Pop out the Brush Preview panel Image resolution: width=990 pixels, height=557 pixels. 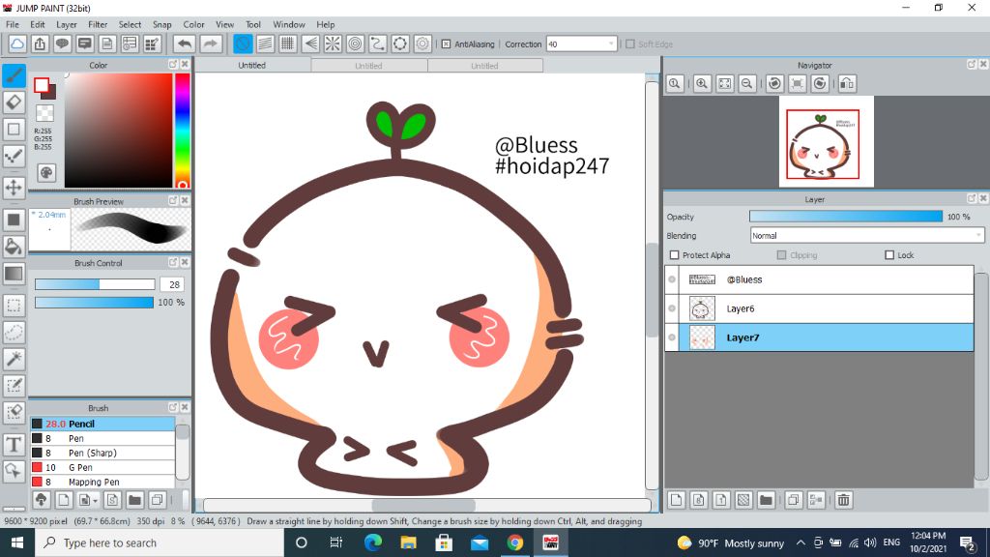pyautogui.click(x=173, y=200)
